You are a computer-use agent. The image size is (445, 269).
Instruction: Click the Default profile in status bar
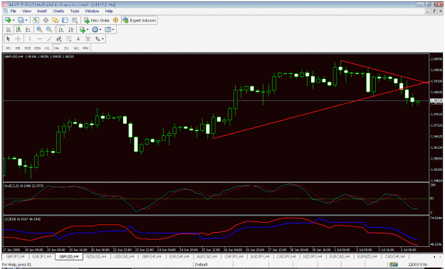pos(201,265)
